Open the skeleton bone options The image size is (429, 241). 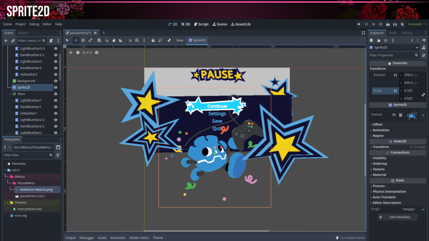click(169, 41)
